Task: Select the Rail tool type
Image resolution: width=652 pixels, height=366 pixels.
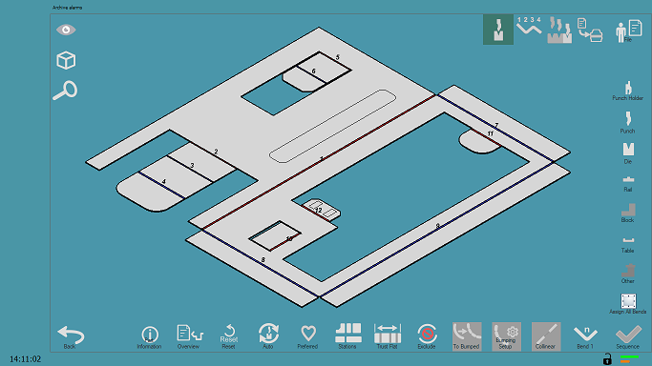Action: [628, 184]
